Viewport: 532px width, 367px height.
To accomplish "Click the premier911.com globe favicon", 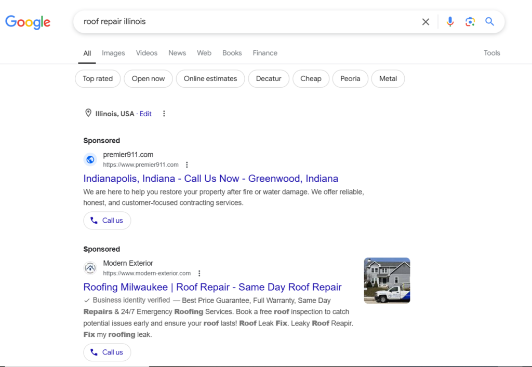I will coord(90,159).
